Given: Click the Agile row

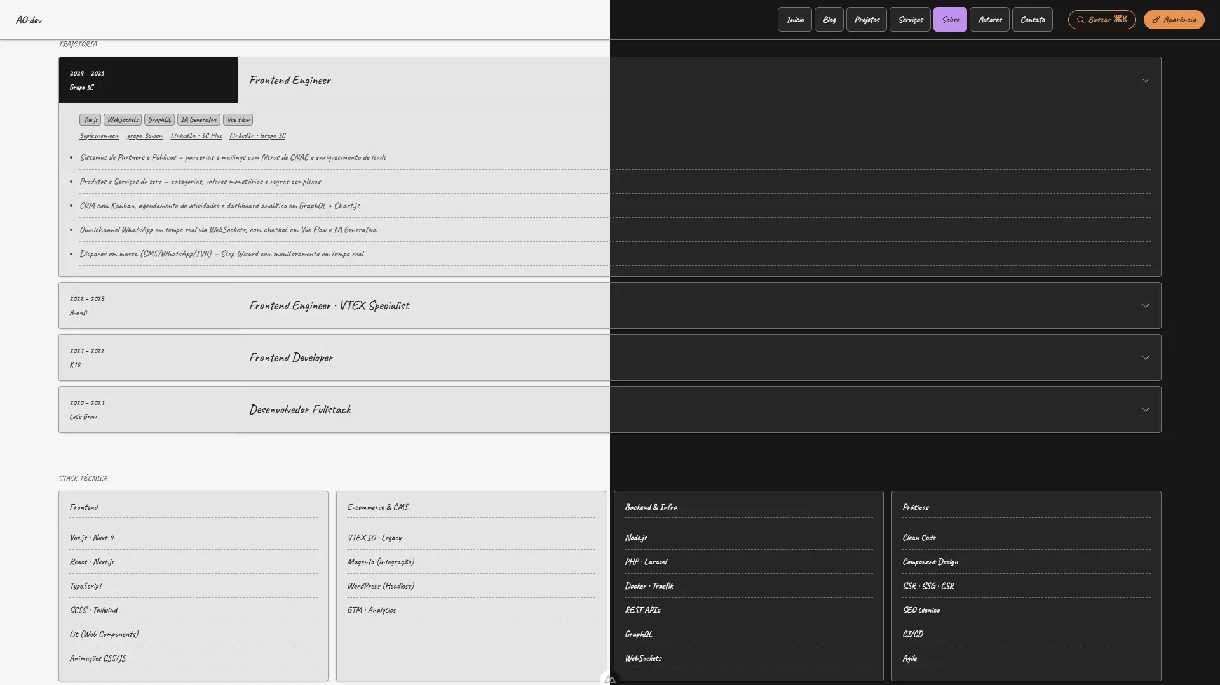Looking at the screenshot, I should [x=1026, y=658].
